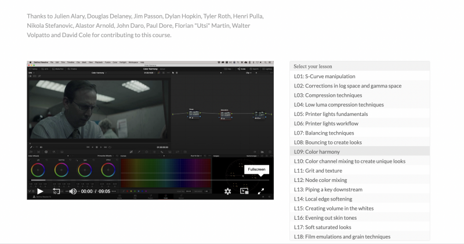Open L02: Corrections in log space and gamma space

click(x=360, y=86)
